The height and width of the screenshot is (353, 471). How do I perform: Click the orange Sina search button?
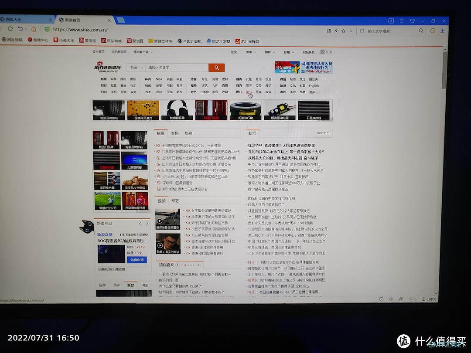pyautogui.click(x=217, y=68)
